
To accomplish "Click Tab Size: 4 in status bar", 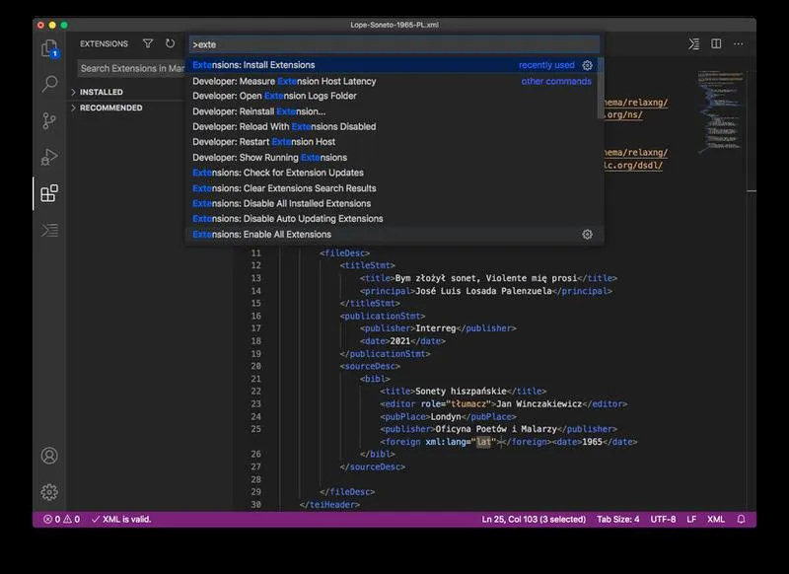I will click(618, 519).
